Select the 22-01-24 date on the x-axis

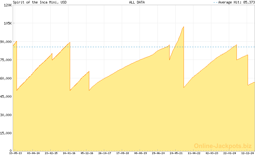tap(230, 153)
